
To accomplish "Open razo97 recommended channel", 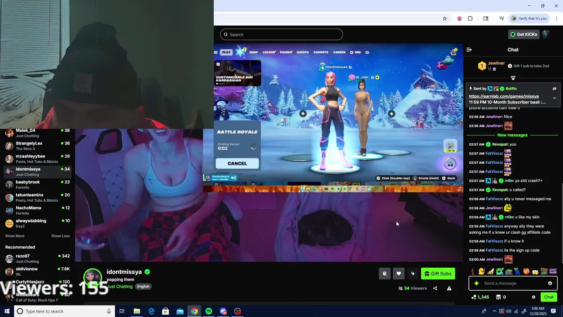I will pyautogui.click(x=37, y=258).
